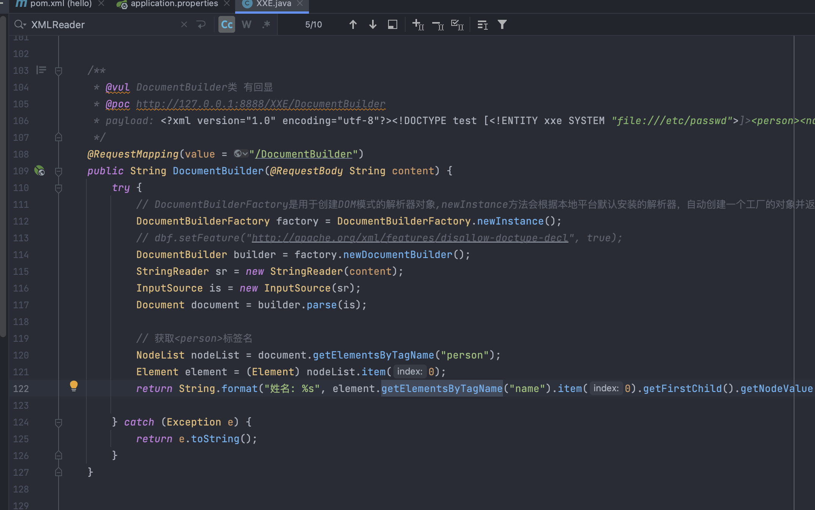Click Unselect Occurrence icon in search bar
The height and width of the screenshot is (510, 815).
coord(438,25)
